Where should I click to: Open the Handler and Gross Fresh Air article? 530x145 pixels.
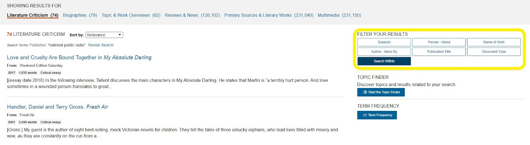click(58, 107)
